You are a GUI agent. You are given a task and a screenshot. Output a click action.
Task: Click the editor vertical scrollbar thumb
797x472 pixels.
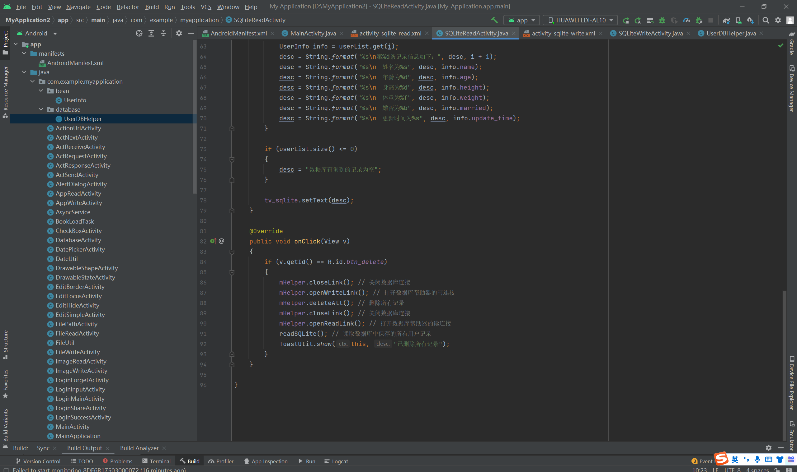pos(784,366)
